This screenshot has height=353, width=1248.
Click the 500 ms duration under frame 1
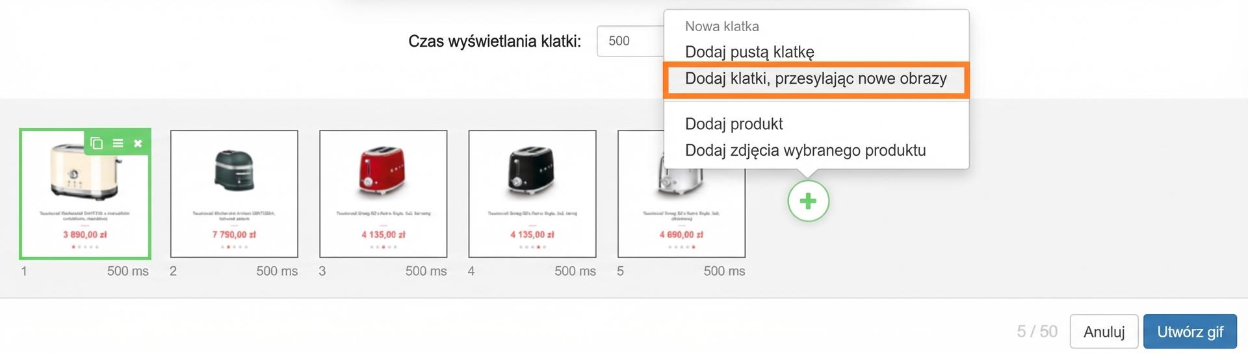(128, 271)
